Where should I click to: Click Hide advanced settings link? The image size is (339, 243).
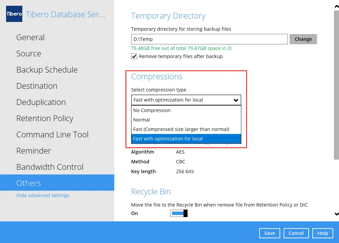point(43,195)
